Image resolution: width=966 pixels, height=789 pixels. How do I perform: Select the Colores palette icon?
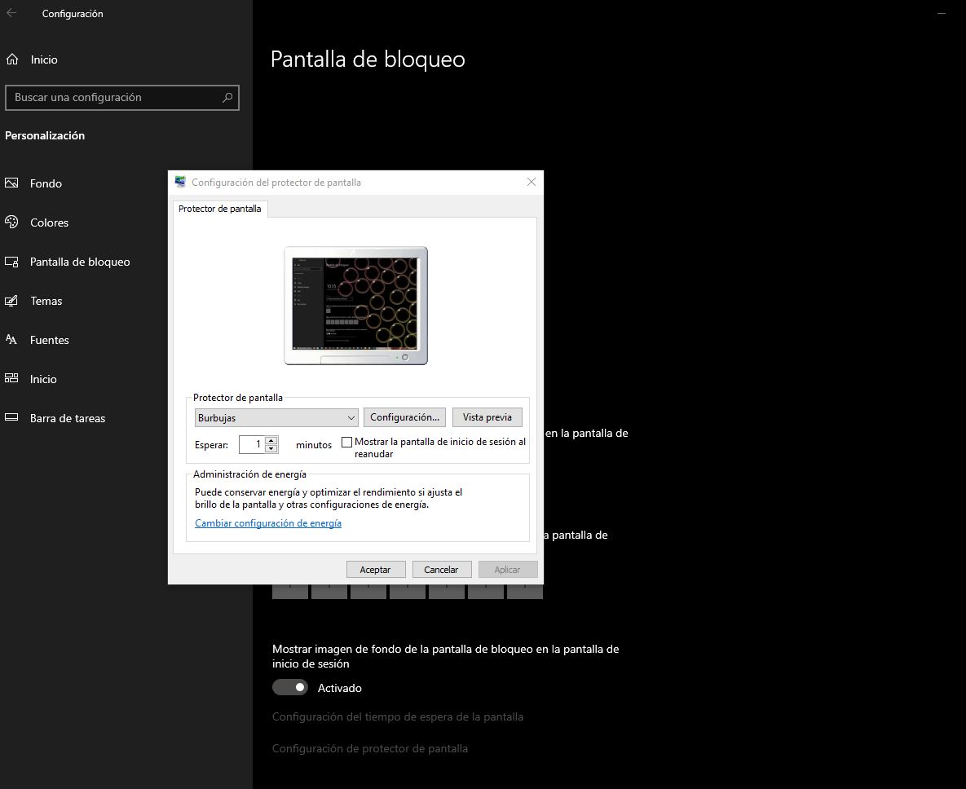click(x=11, y=223)
